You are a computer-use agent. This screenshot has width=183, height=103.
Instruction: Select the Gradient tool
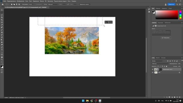point(2,40)
